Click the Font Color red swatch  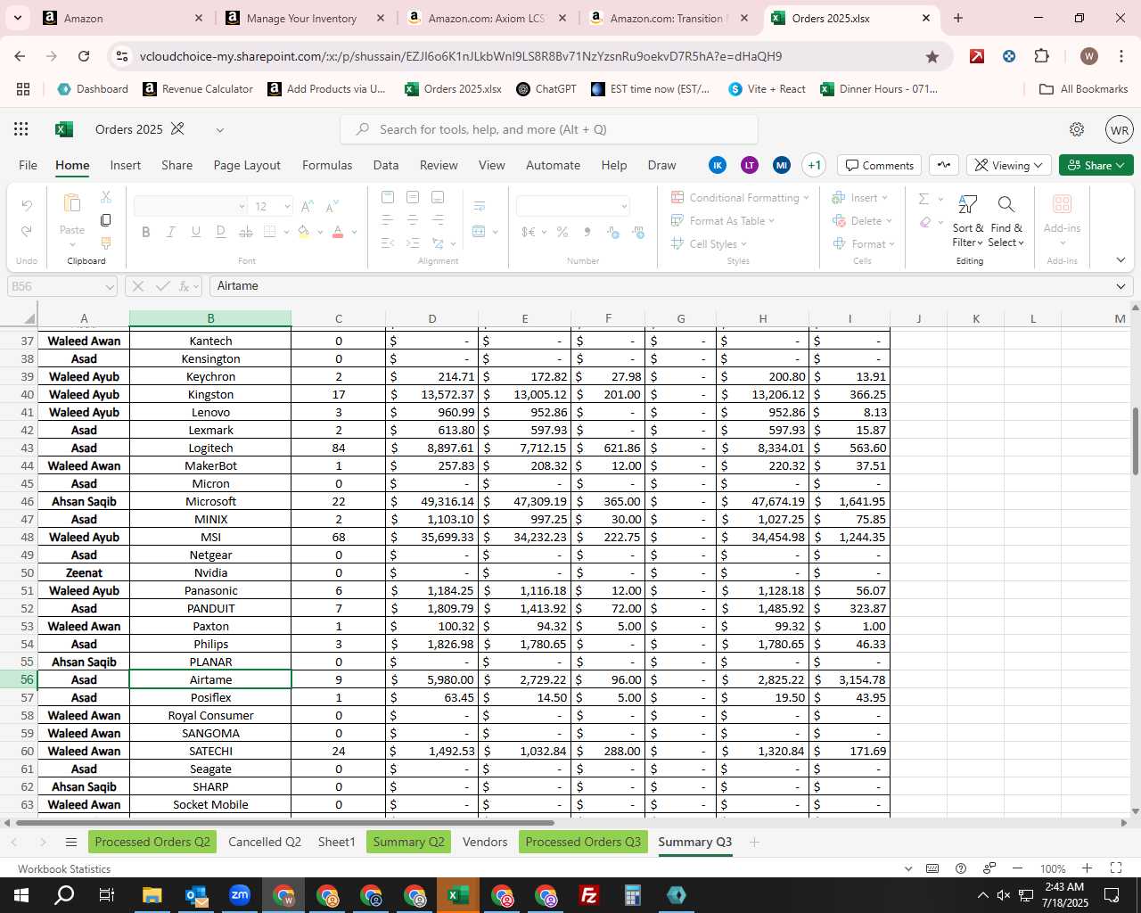pos(338,232)
